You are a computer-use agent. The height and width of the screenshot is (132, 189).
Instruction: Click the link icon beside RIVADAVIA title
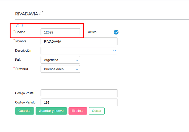(41, 13)
